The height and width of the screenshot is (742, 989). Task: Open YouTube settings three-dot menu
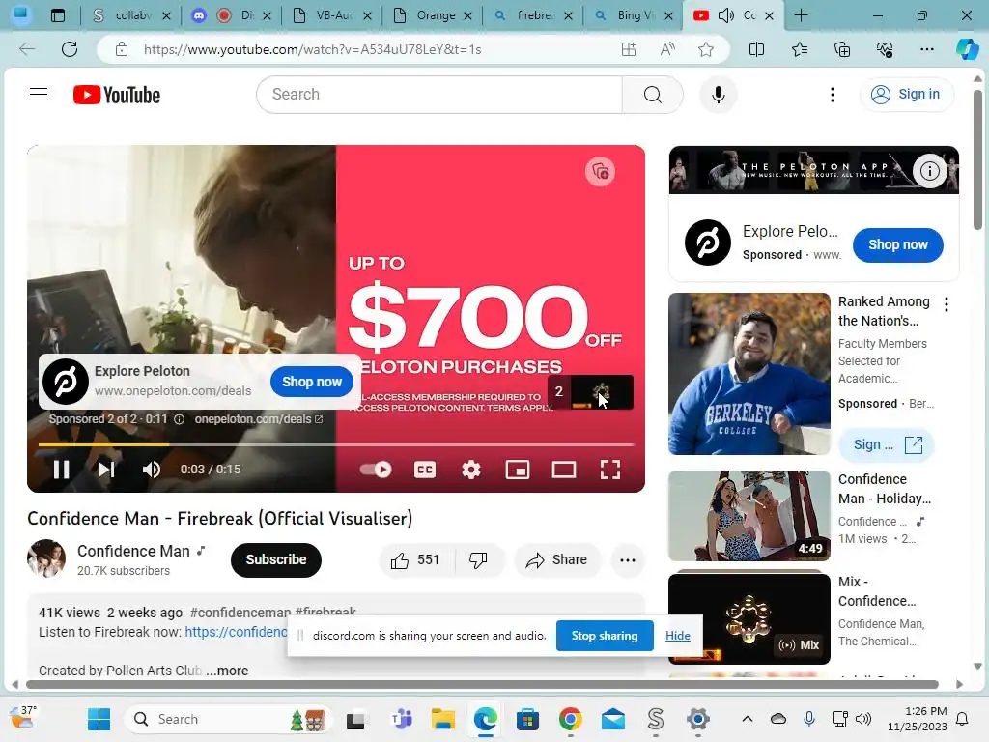click(832, 95)
